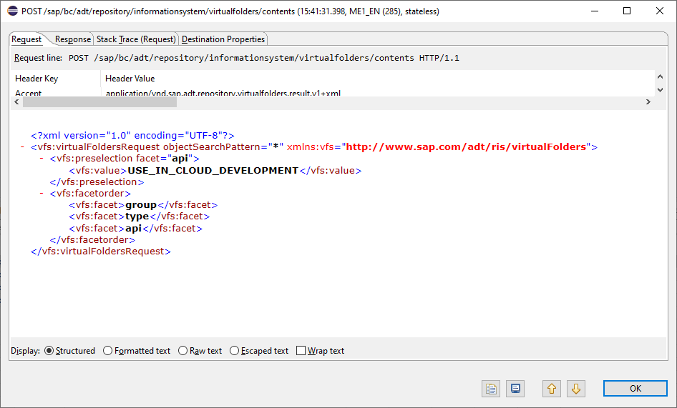Minimize the dialog window
677x408 pixels.
coord(595,11)
